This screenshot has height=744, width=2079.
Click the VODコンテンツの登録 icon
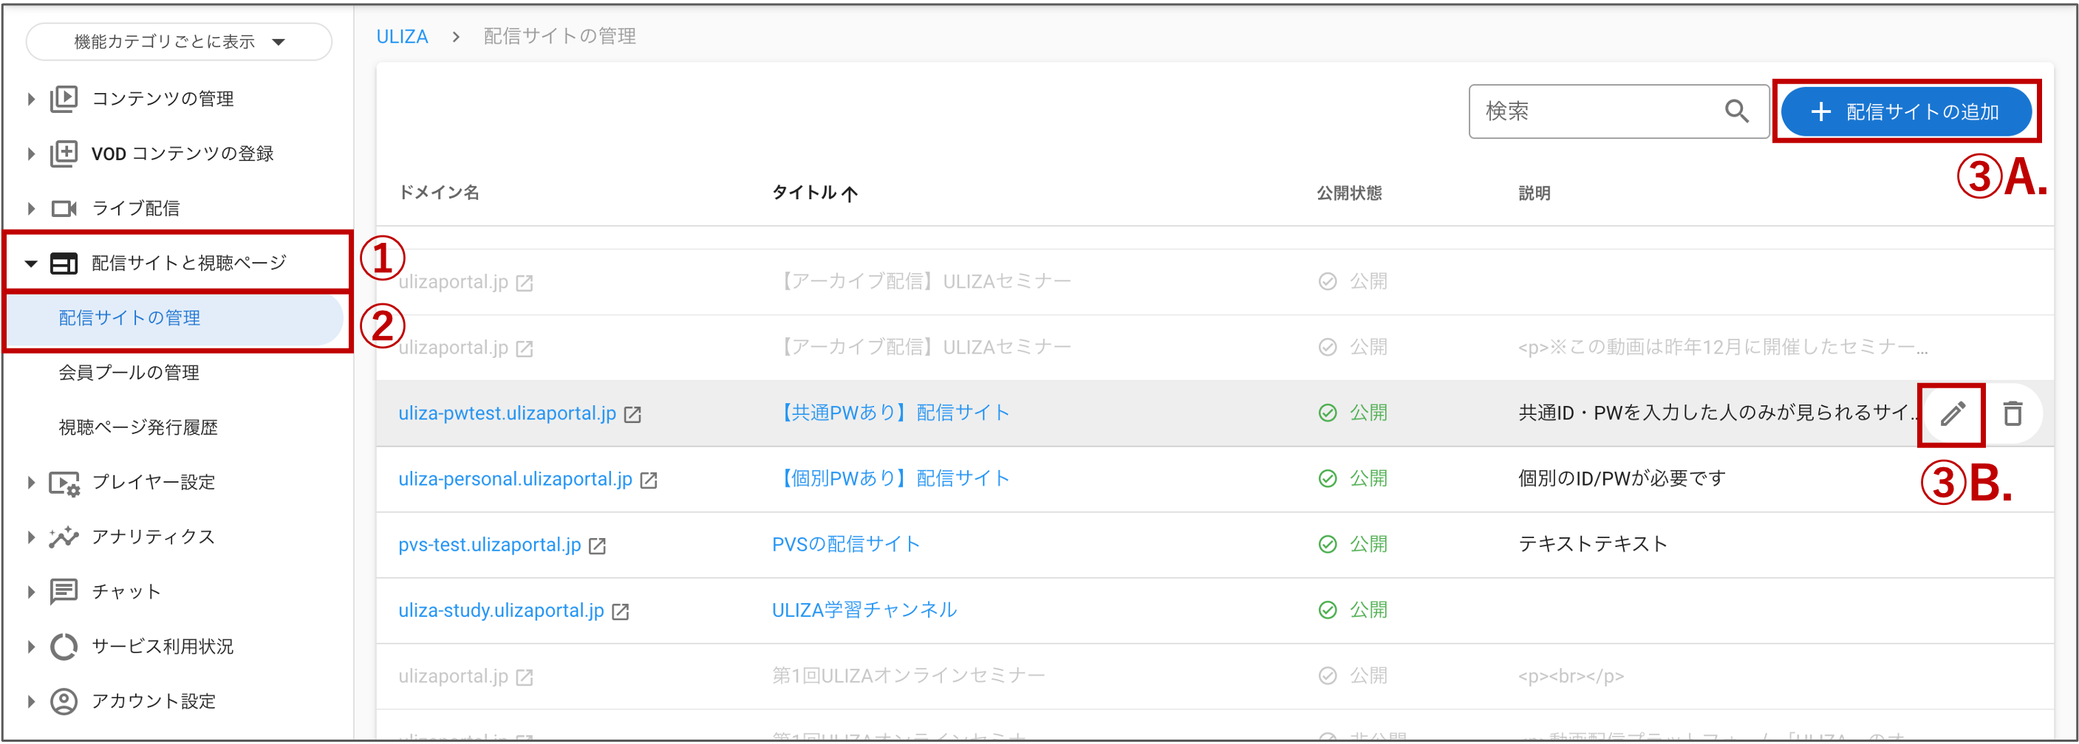tap(64, 153)
